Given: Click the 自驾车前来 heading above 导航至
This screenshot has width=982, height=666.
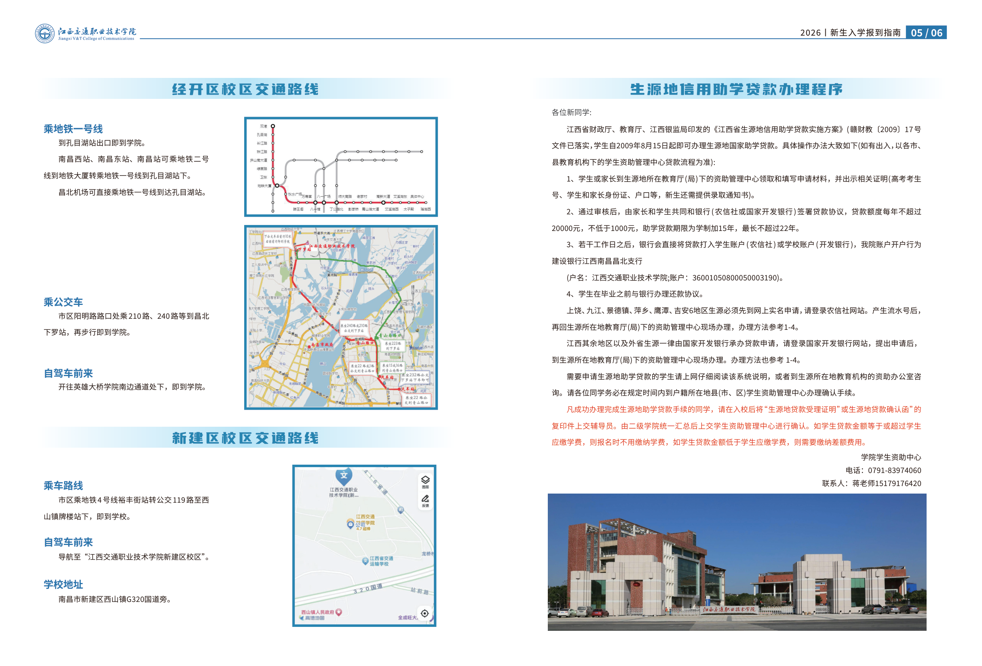Looking at the screenshot, I should click(68, 542).
